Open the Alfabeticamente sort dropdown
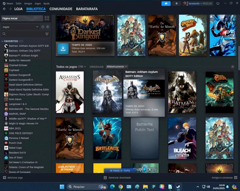 [x=117, y=67]
